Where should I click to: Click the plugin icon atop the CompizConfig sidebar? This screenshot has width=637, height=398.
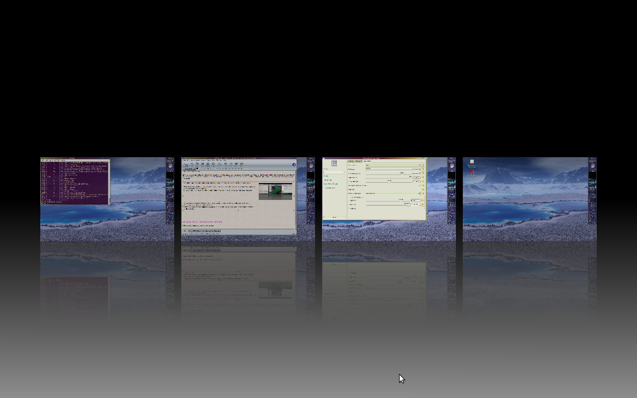point(334,163)
